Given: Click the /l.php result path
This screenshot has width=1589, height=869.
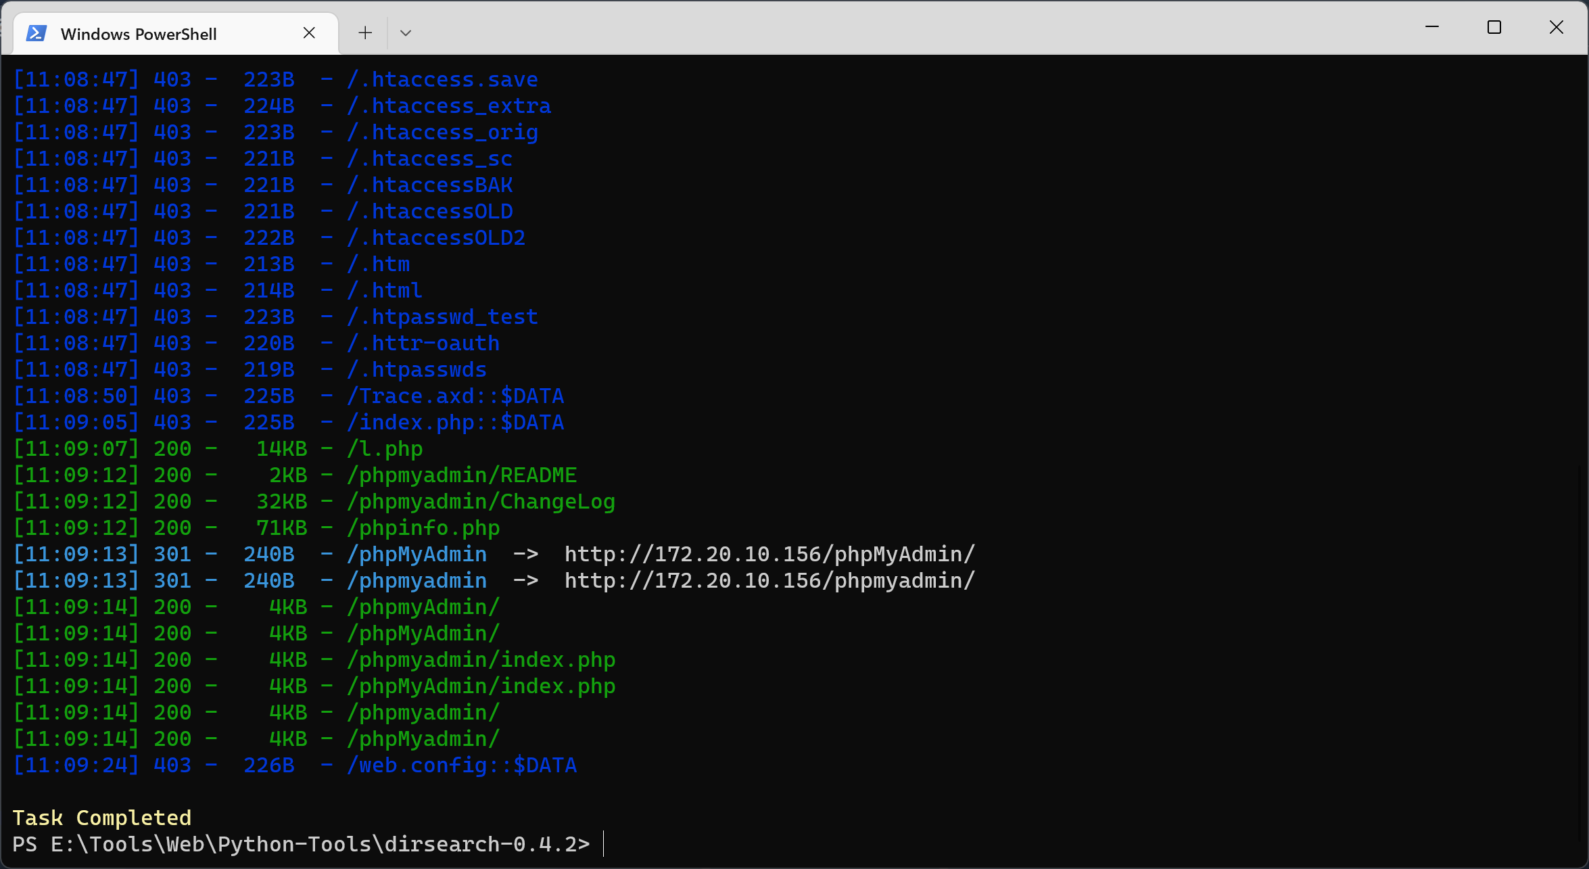Looking at the screenshot, I should click(384, 449).
